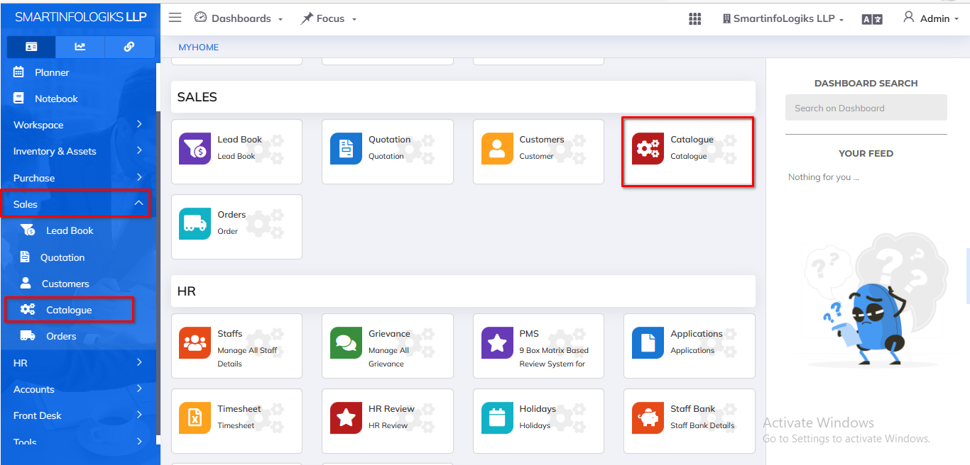Click the MYHOME breadcrumb link
The image size is (970, 465).
(x=199, y=47)
